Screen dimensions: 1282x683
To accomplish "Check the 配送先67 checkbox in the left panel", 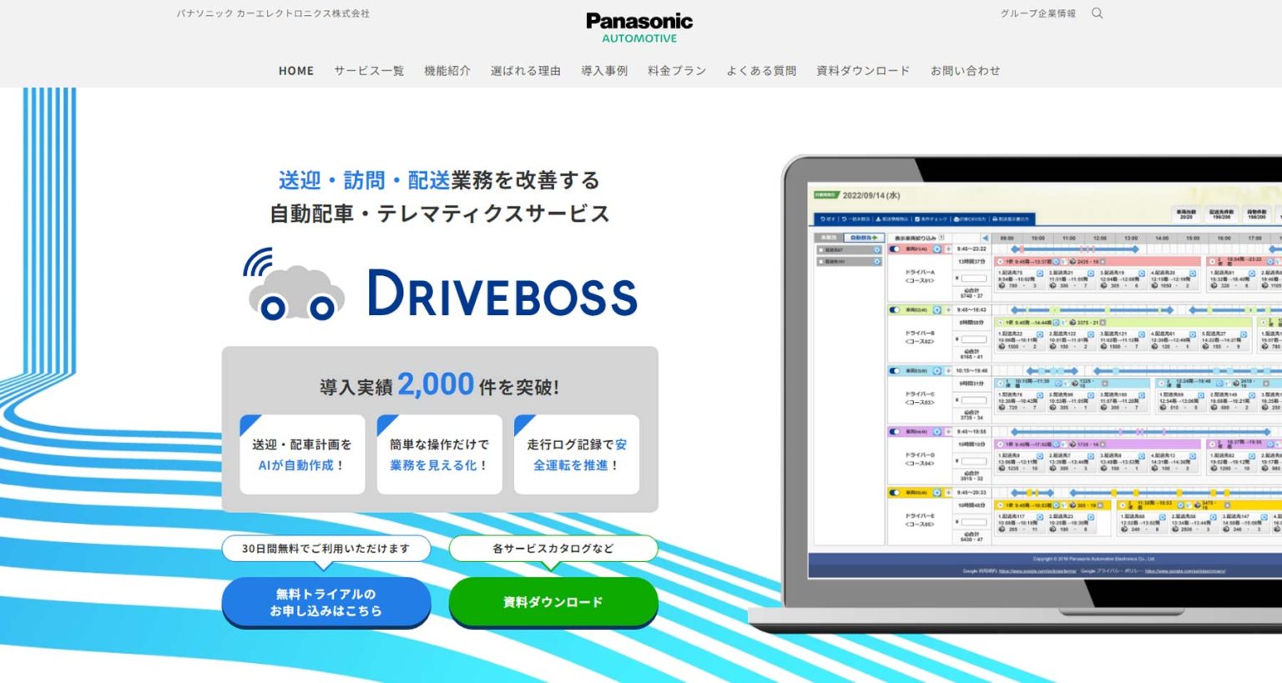I will coord(821,249).
